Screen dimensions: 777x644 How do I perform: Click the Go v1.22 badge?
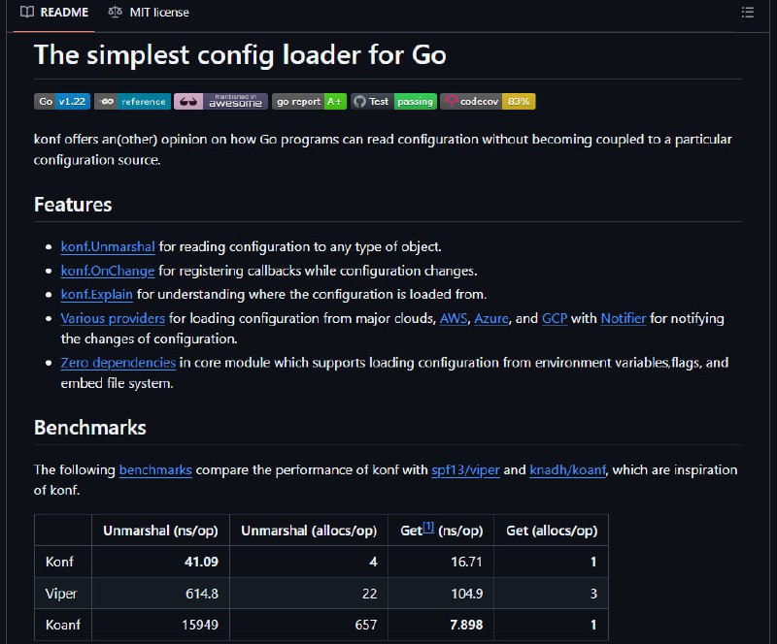(62, 102)
